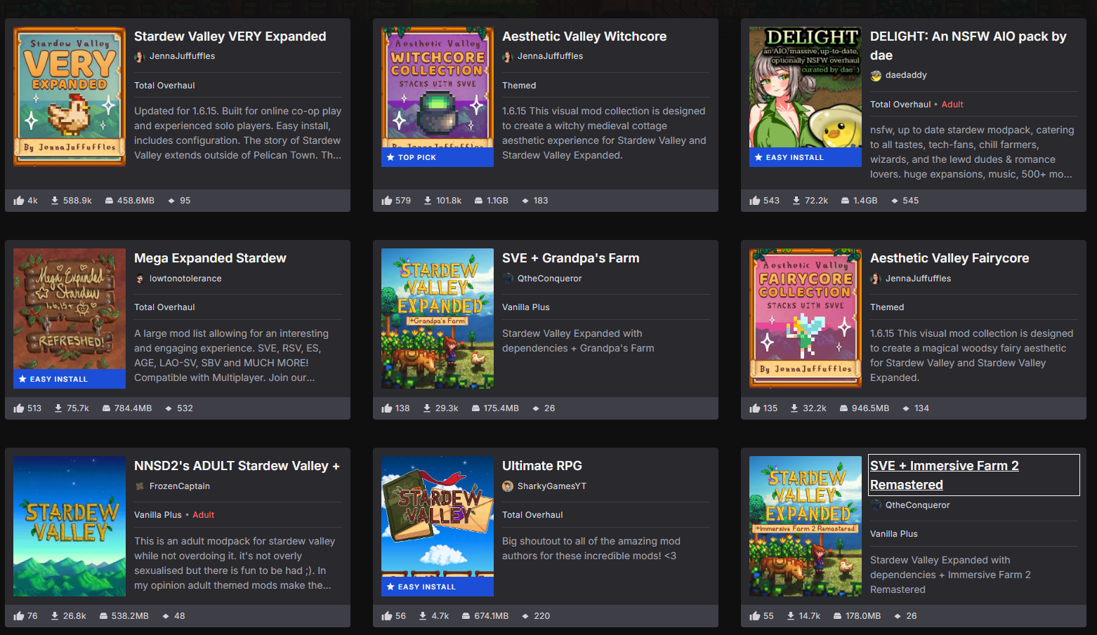
Task: Click the download icon beside 4.7k
Action: tap(423, 616)
